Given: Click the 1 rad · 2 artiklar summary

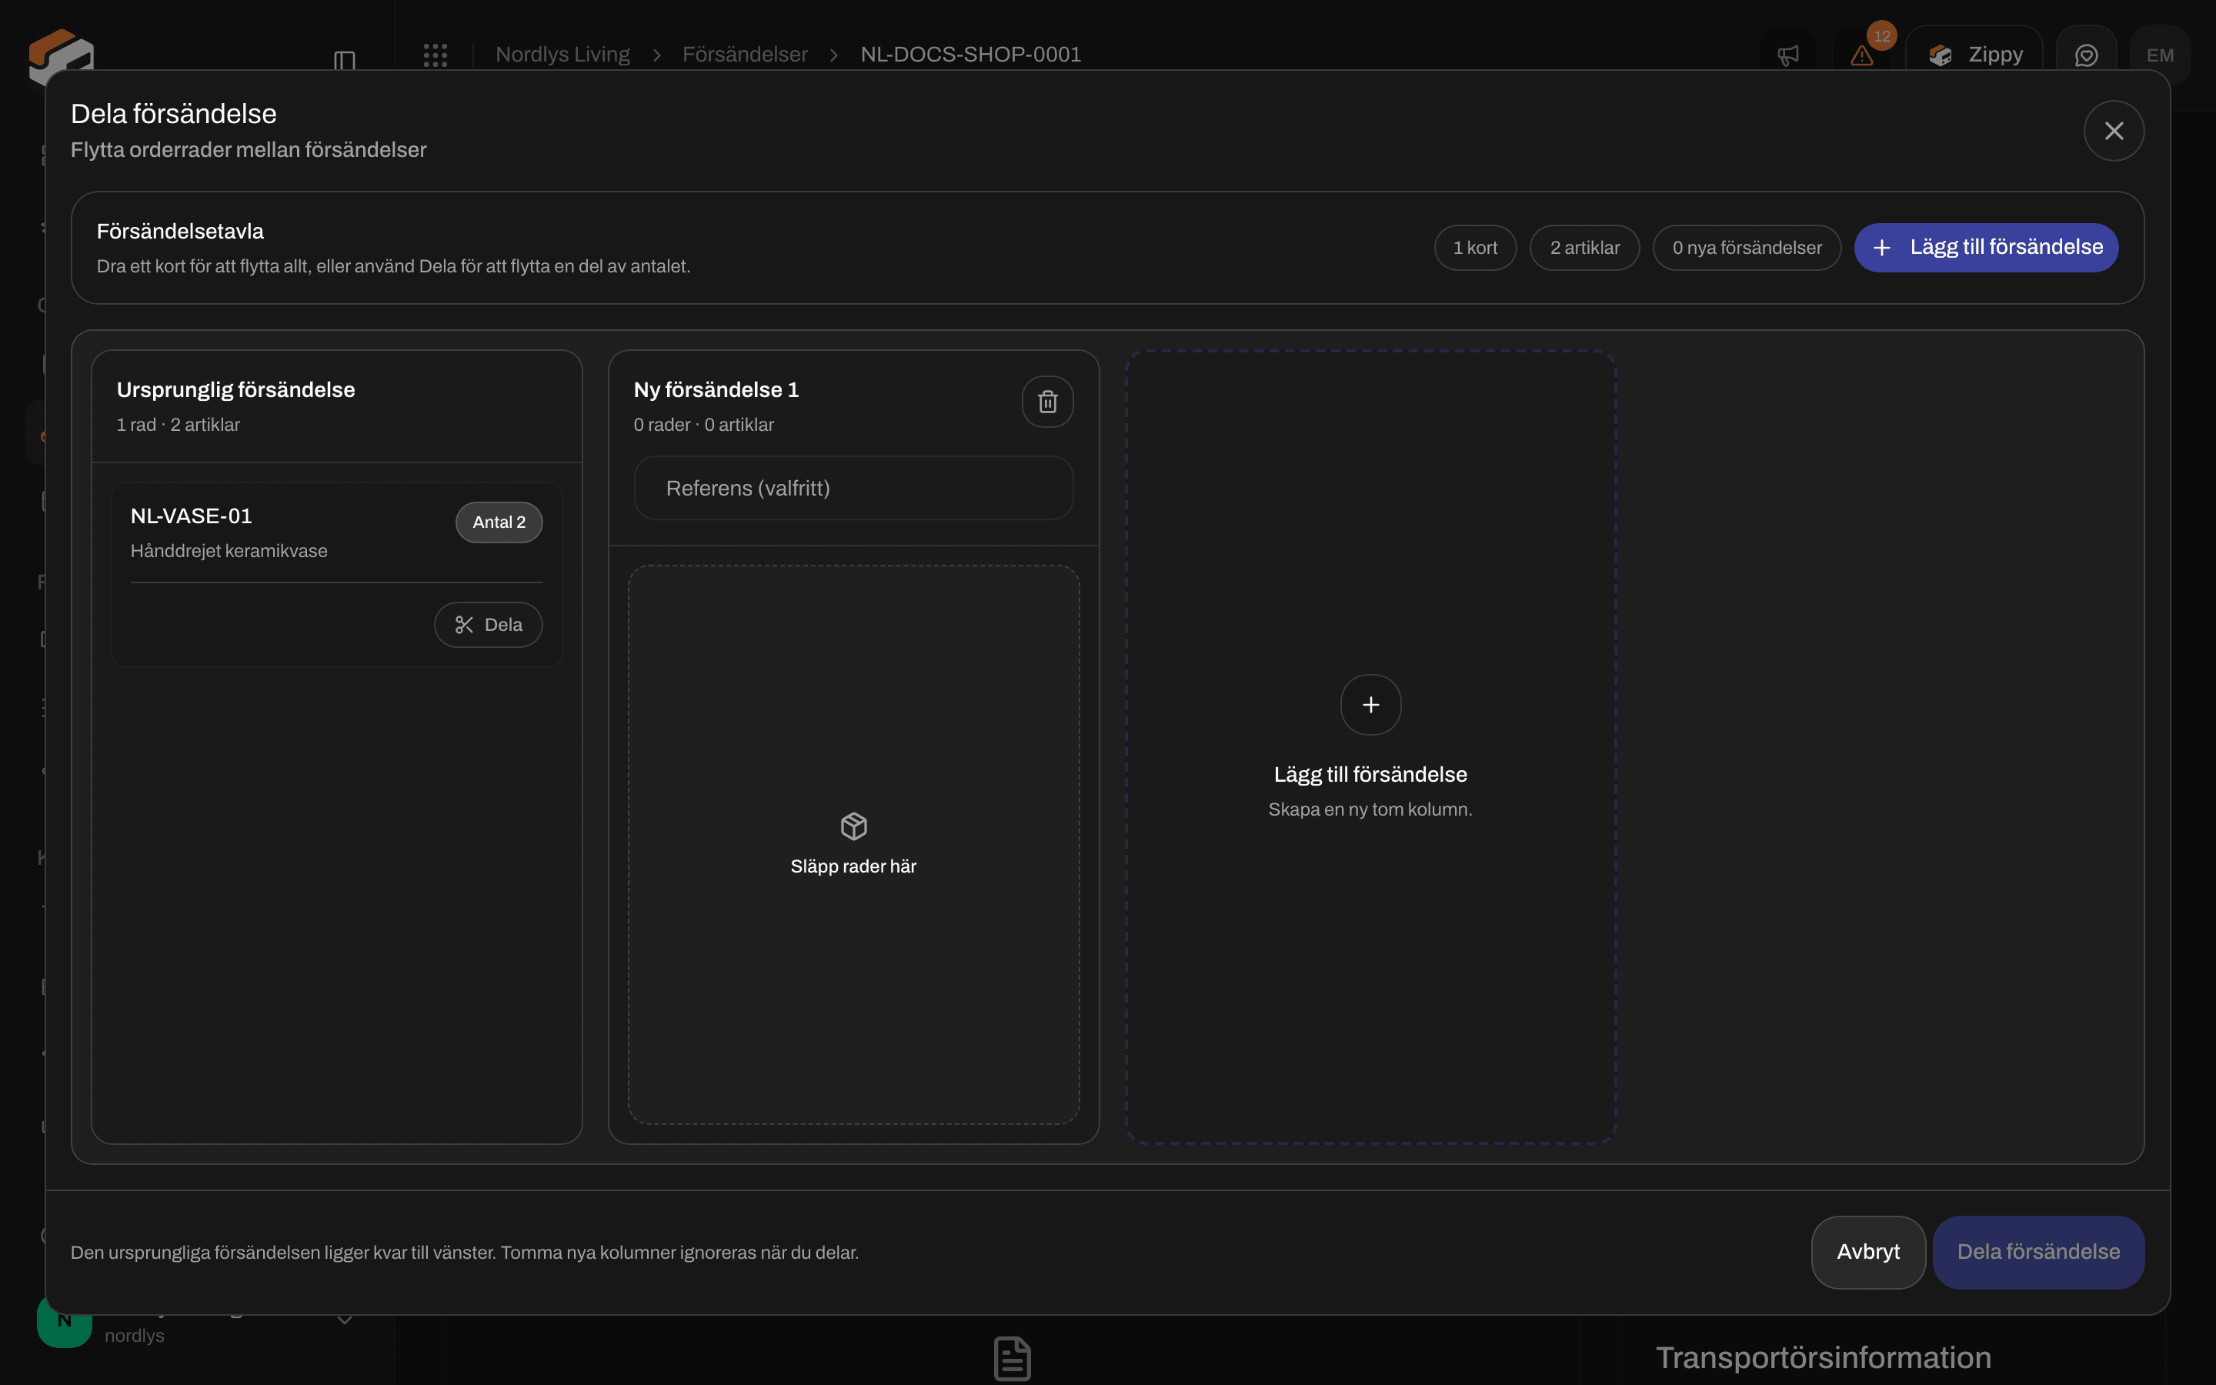Looking at the screenshot, I should click(178, 425).
